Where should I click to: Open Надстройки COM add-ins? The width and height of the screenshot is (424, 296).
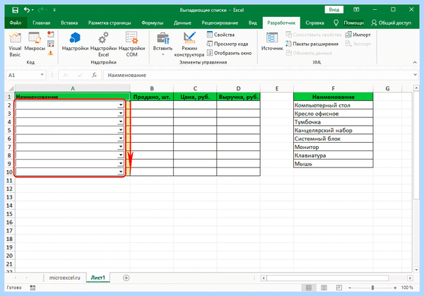click(x=131, y=45)
